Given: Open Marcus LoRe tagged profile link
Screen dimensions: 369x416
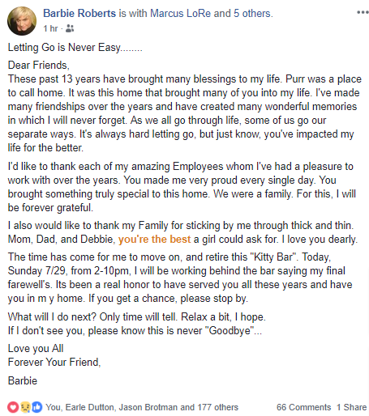Looking at the screenshot, I should pos(180,13).
